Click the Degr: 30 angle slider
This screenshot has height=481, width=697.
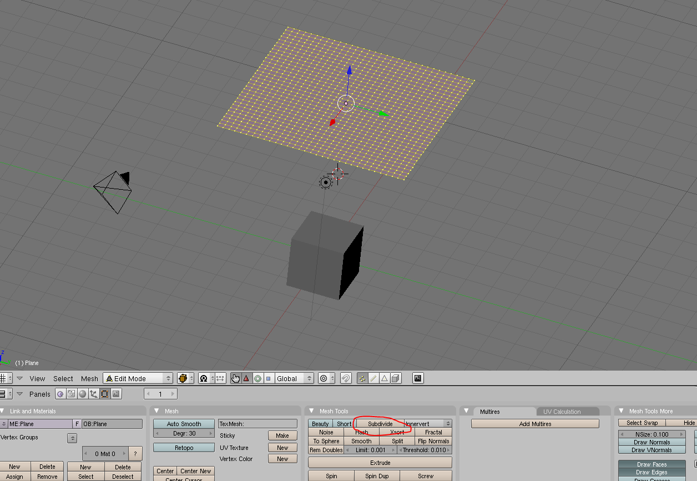[184, 433]
